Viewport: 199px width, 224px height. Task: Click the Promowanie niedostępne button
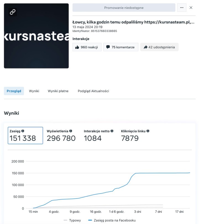click(124, 7)
